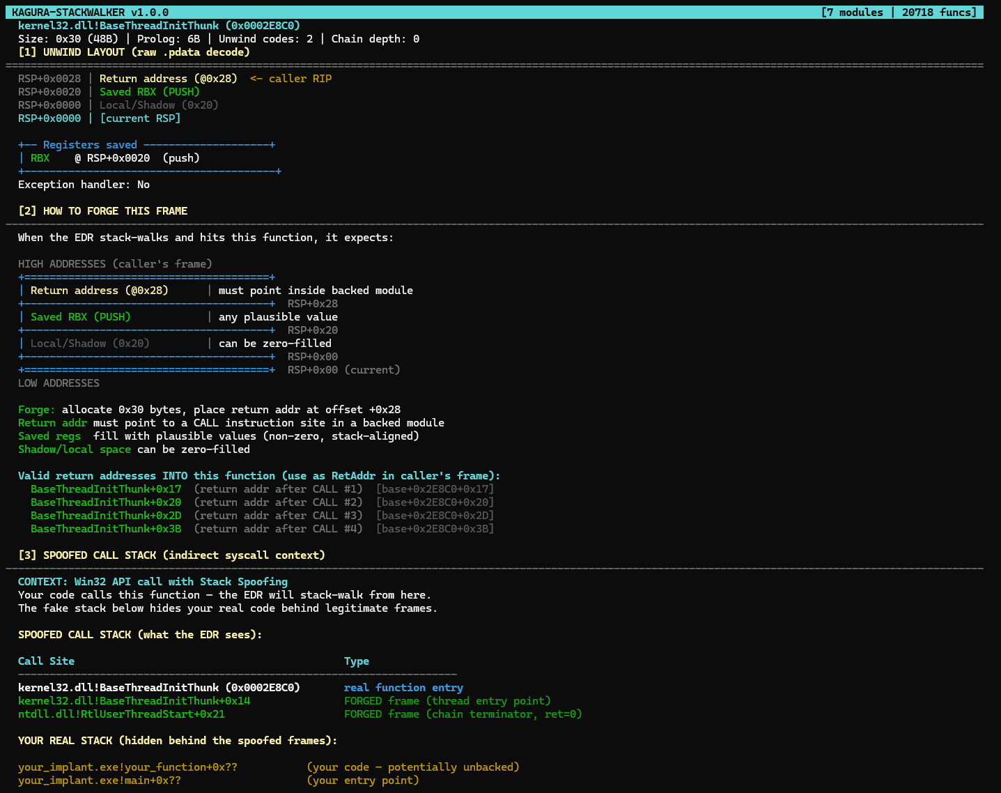The width and height of the screenshot is (1001, 793).
Task: Select the kernel32.dll!BaseThreadInitThunk function header
Action: [x=157, y=24]
